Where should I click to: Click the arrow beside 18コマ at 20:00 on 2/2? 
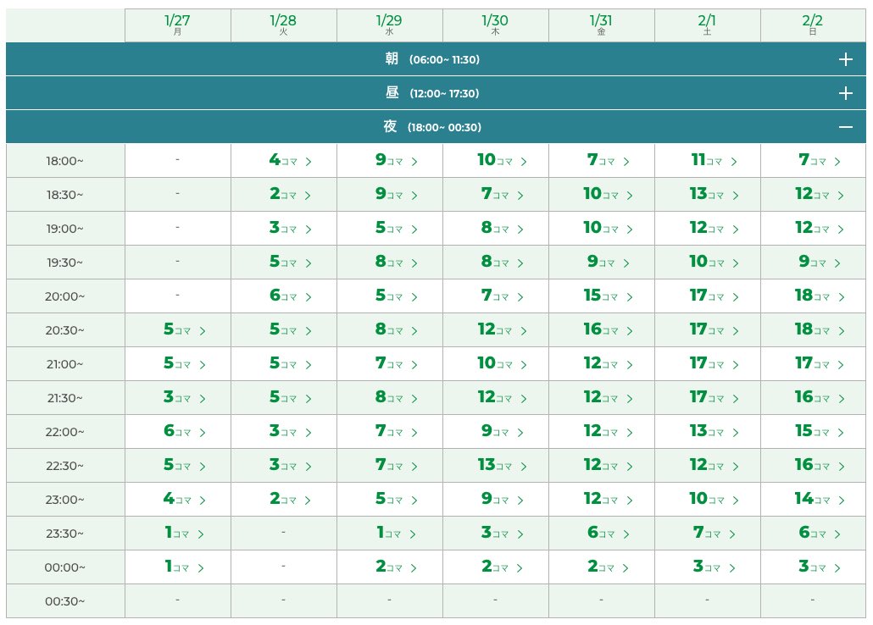tap(842, 297)
